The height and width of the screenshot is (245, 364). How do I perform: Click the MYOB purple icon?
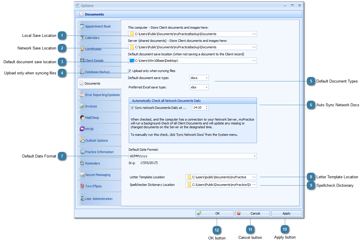82,129
